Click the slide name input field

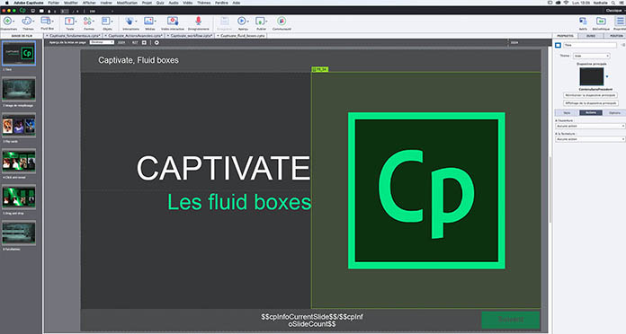click(x=590, y=46)
